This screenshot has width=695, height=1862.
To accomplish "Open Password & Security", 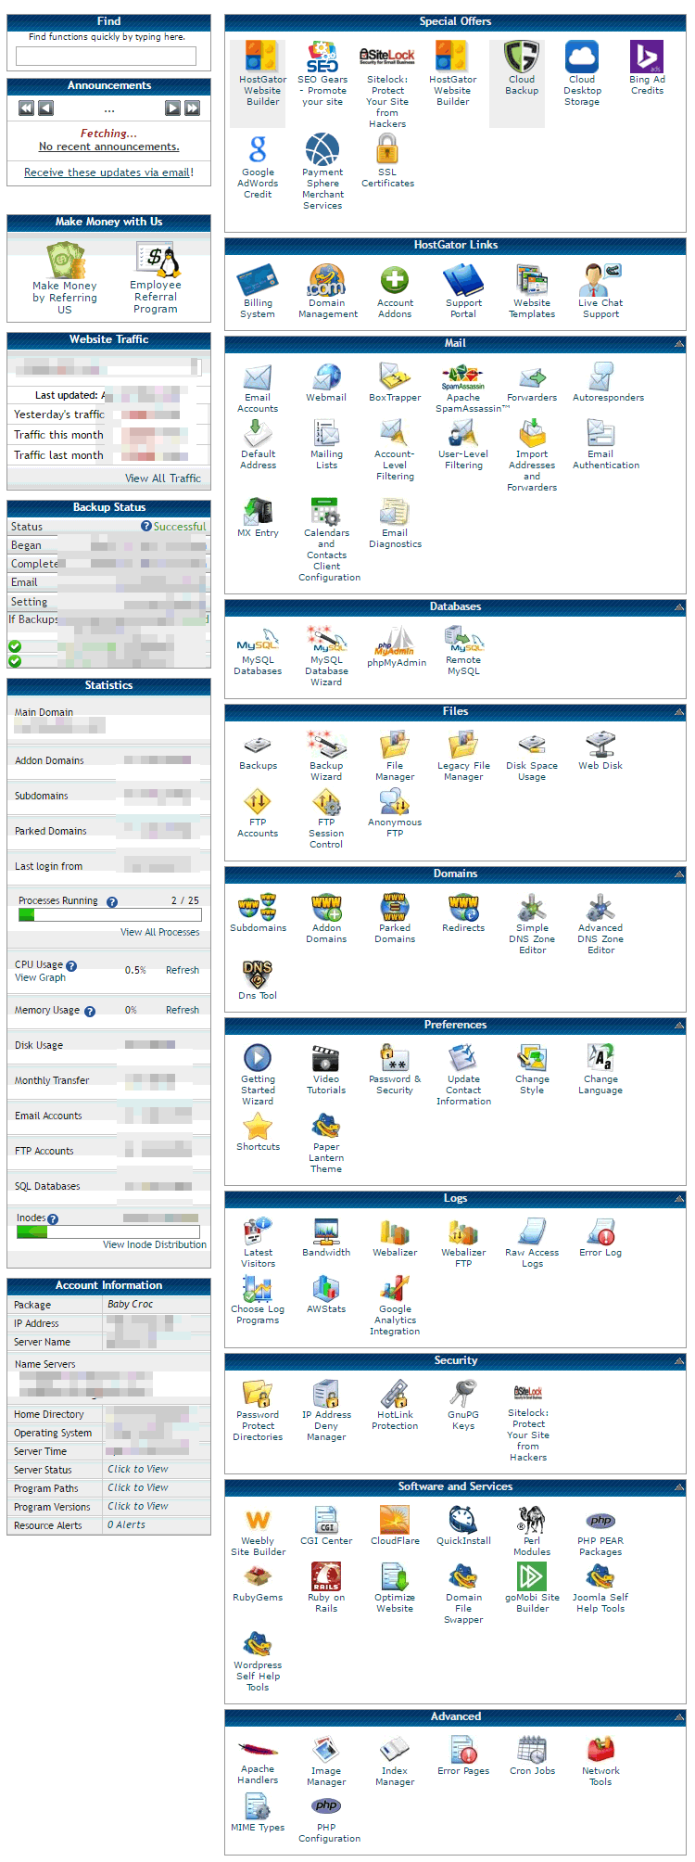I will tap(395, 1069).
